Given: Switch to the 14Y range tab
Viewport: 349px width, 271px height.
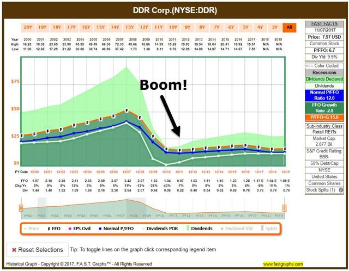Looking at the screenshot, I should 115,27.
